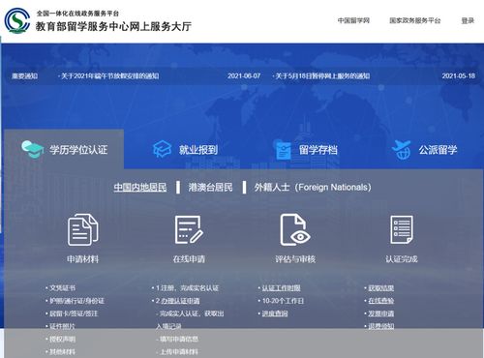
Task: Click the 文凭证书 list item
Action: click(62, 288)
